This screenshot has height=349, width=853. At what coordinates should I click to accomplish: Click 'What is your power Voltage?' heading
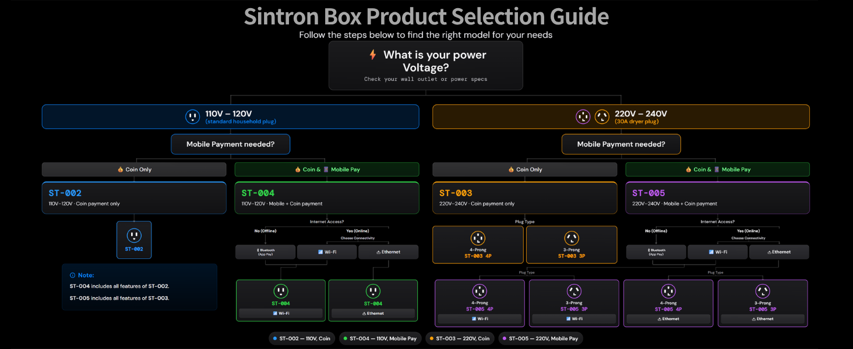pyautogui.click(x=434, y=61)
